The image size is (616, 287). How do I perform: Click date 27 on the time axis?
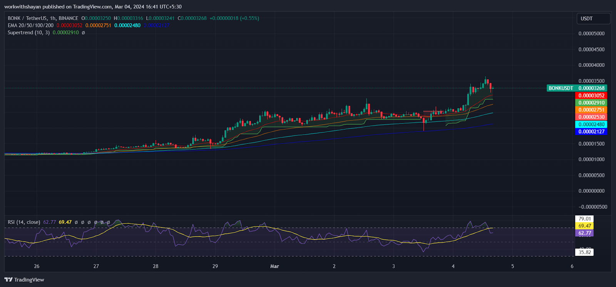96,266
